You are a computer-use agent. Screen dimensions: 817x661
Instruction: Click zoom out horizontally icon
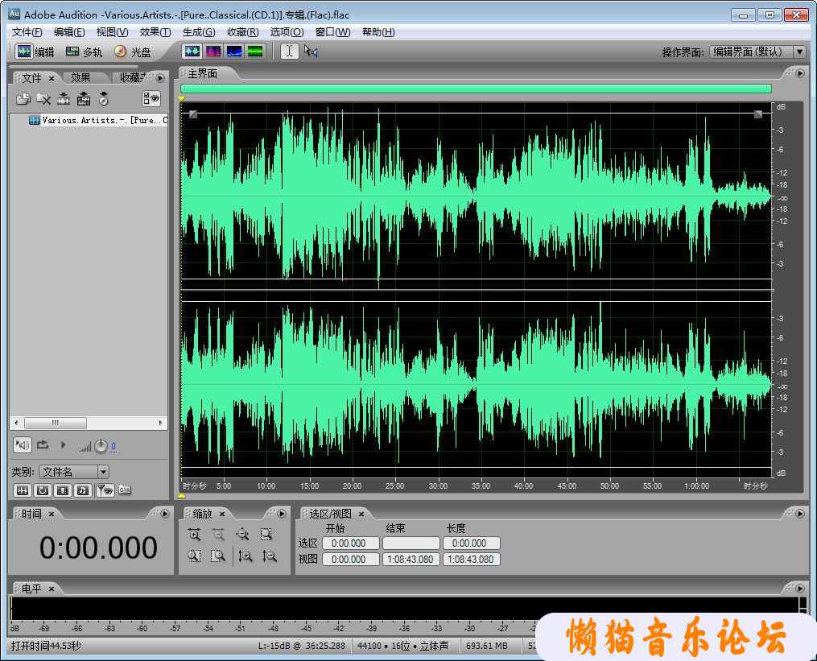click(218, 535)
